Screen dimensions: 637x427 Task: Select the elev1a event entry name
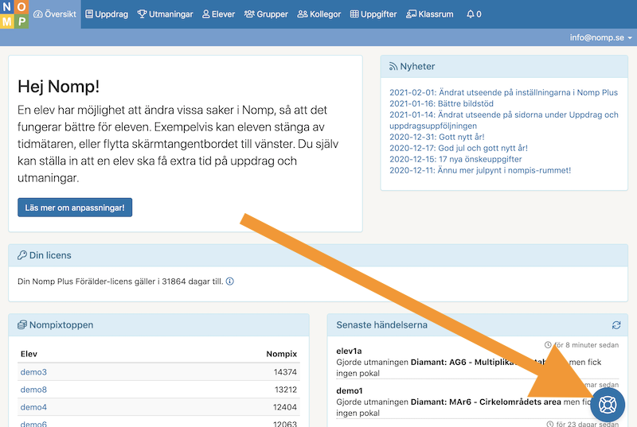[349, 351]
